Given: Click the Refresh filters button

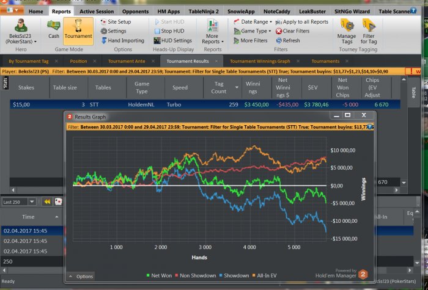Looking at the screenshot, I should click(x=287, y=40).
